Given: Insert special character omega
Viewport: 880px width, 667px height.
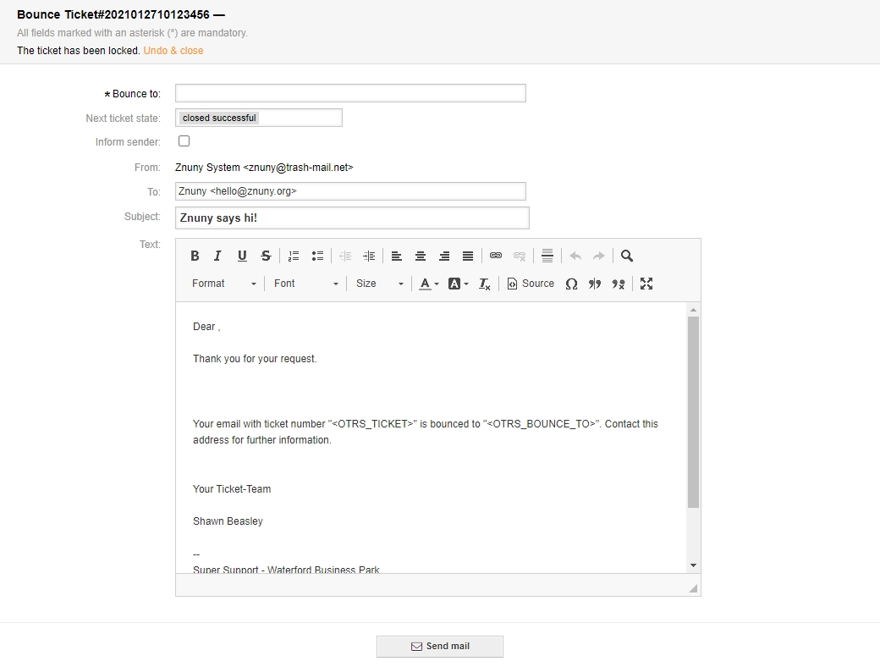Looking at the screenshot, I should point(571,284).
